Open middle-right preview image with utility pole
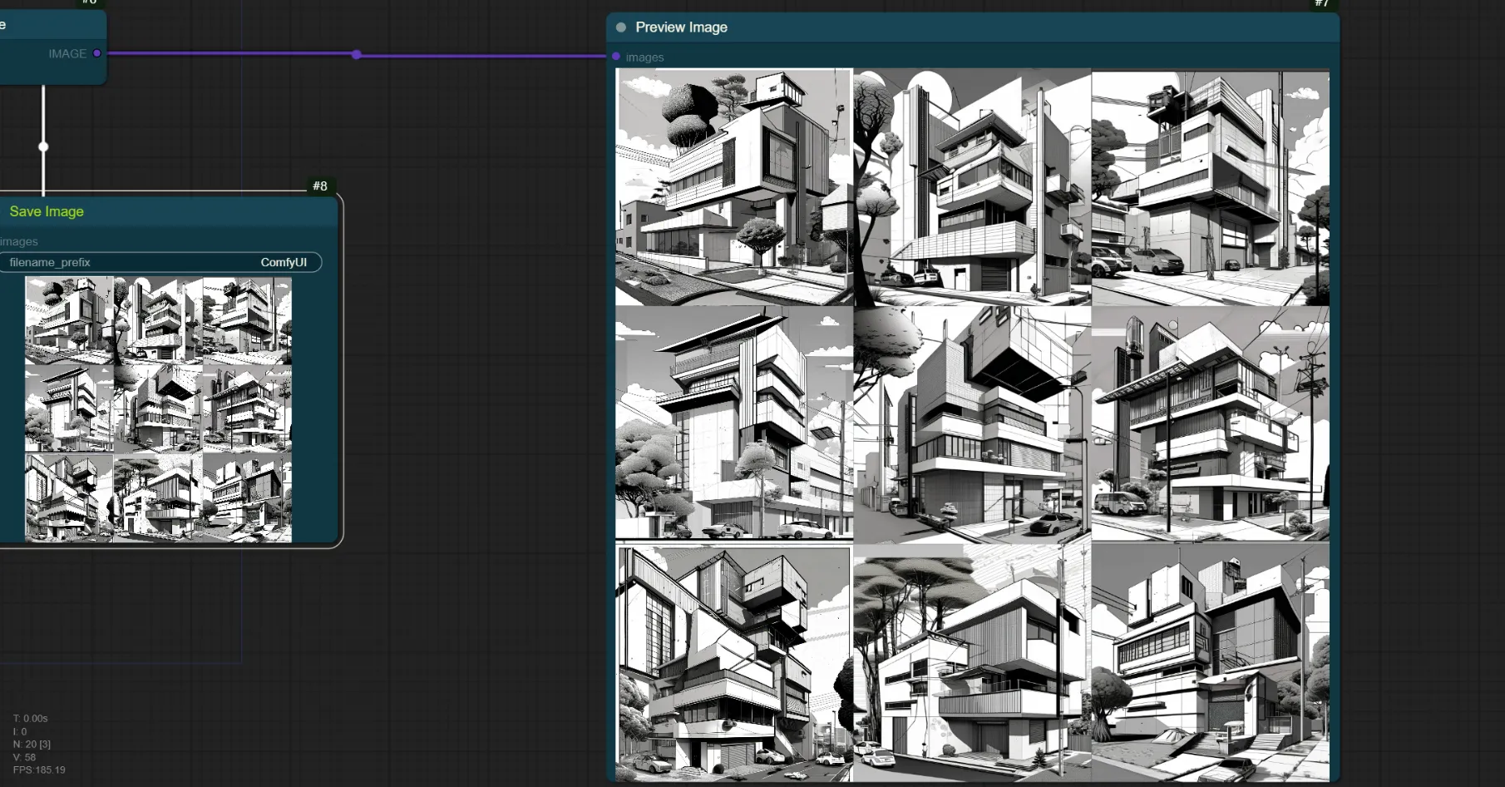This screenshot has height=787, width=1505. [1210, 424]
